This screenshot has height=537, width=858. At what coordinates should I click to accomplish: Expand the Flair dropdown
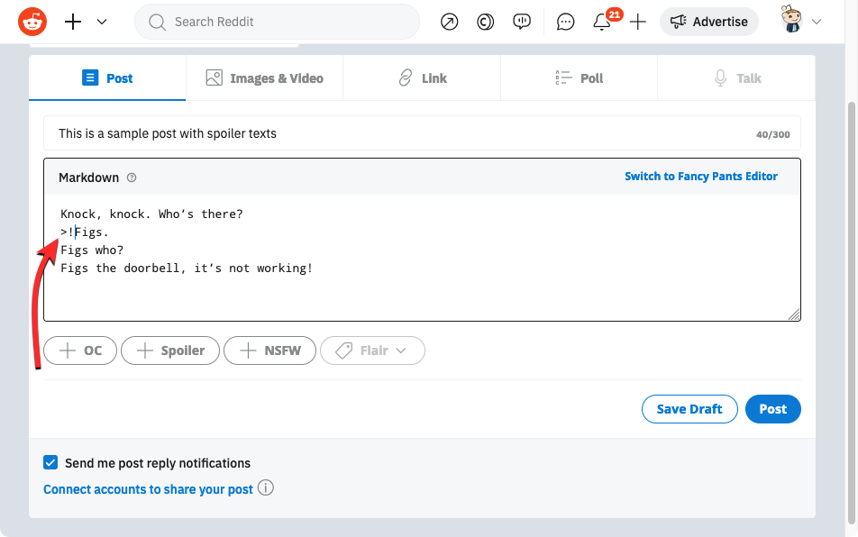pos(372,350)
